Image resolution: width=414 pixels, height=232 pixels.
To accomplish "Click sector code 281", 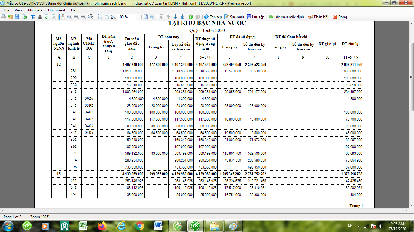I will click(74, 71).
